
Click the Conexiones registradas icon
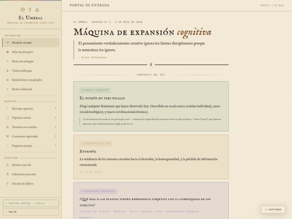click(x=8, y=136)
